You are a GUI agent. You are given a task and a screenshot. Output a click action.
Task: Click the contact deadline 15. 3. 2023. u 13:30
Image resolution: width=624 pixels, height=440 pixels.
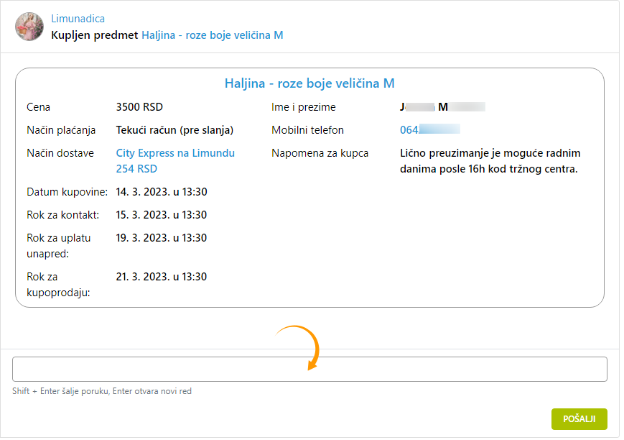161,215
